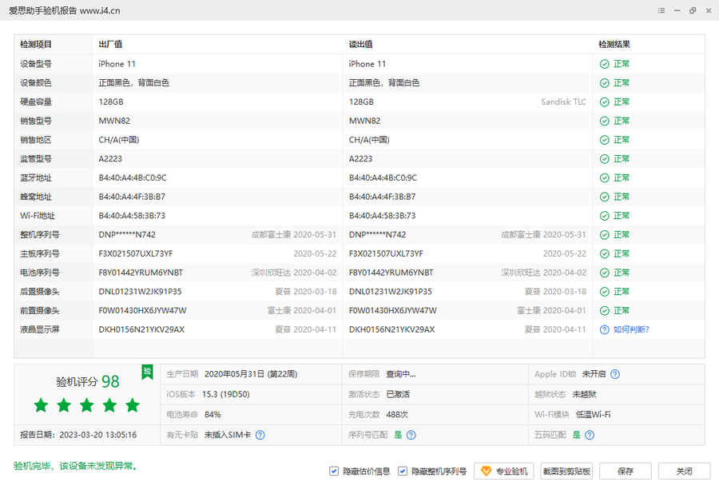Screen dimensions: 719x490
Task: Click 出厂值 column header
Action: pos(110,45)
